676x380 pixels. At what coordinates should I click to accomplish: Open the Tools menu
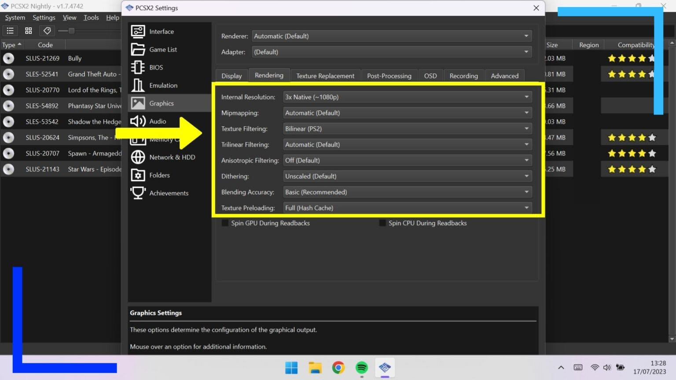91,18
